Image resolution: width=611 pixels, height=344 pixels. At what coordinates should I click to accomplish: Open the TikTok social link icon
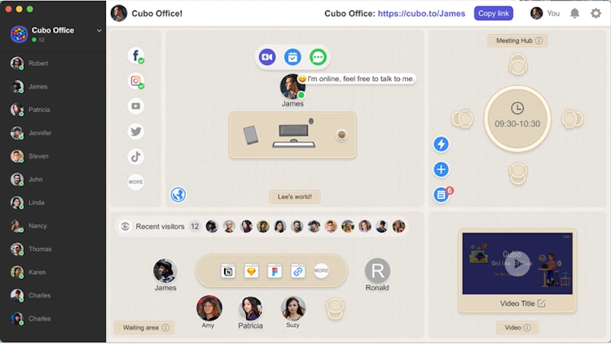point(135,157)
